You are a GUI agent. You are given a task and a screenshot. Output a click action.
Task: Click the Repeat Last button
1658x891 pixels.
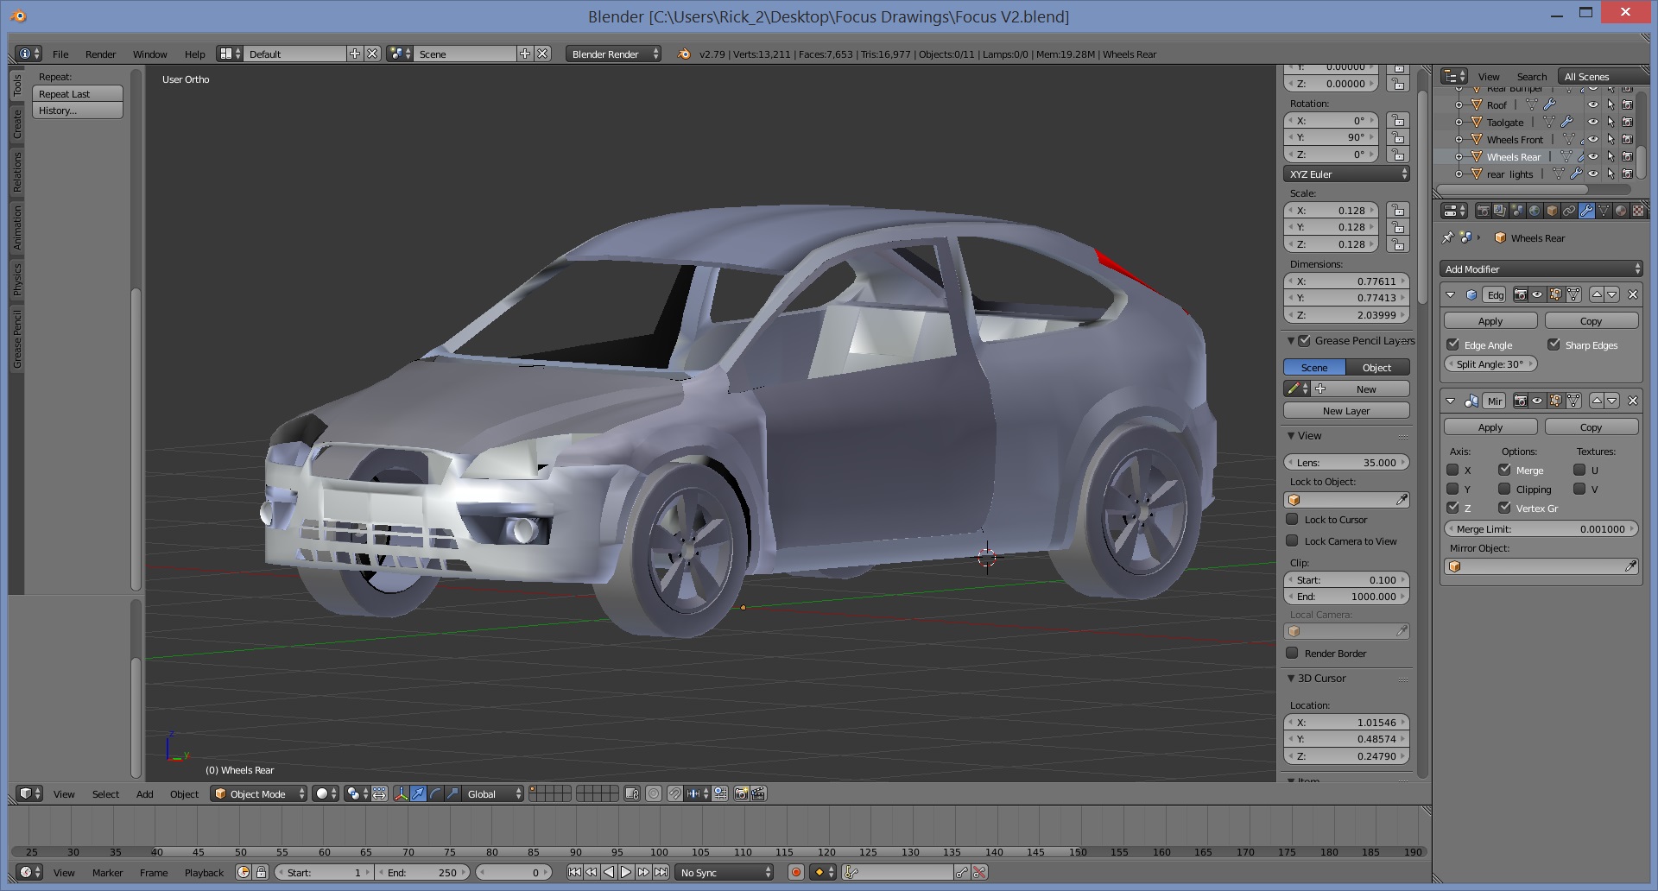(x=78, y=94)
